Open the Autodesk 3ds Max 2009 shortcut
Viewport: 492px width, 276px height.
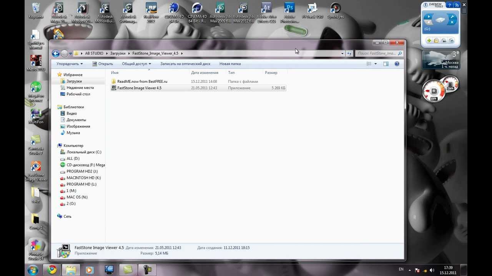[220, 12]
